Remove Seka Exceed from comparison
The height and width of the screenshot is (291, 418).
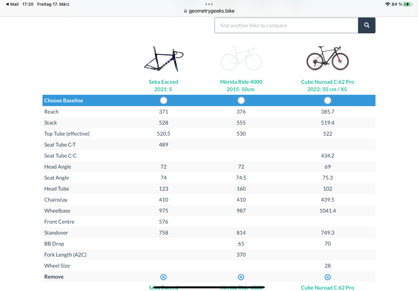coord(163,277)
